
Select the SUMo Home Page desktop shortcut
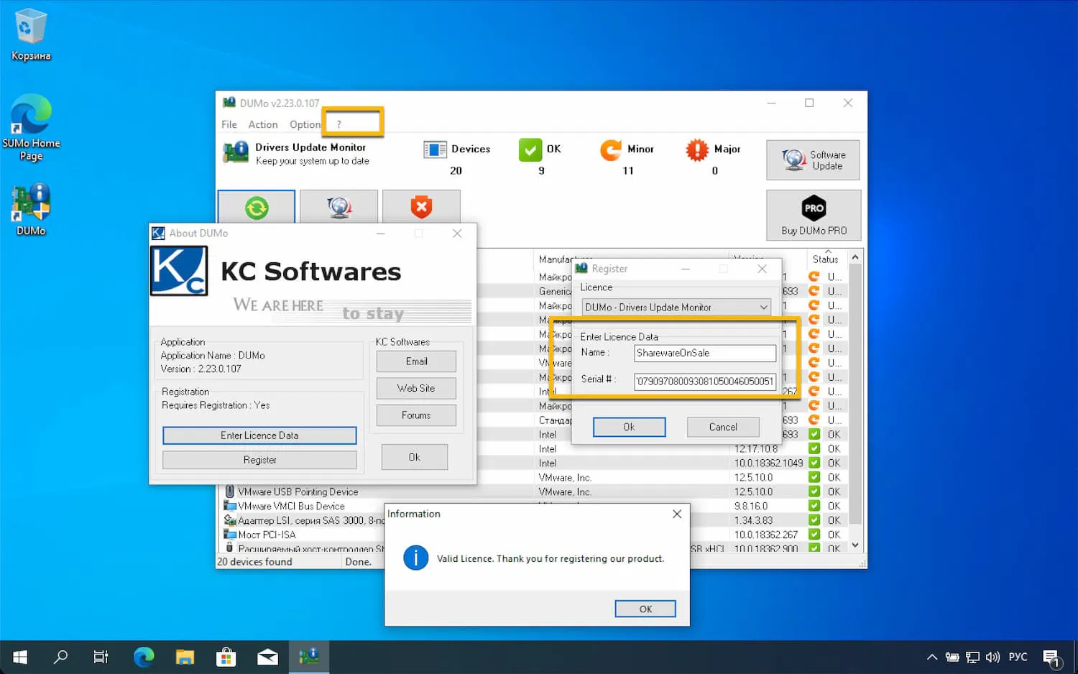[31, 128]
